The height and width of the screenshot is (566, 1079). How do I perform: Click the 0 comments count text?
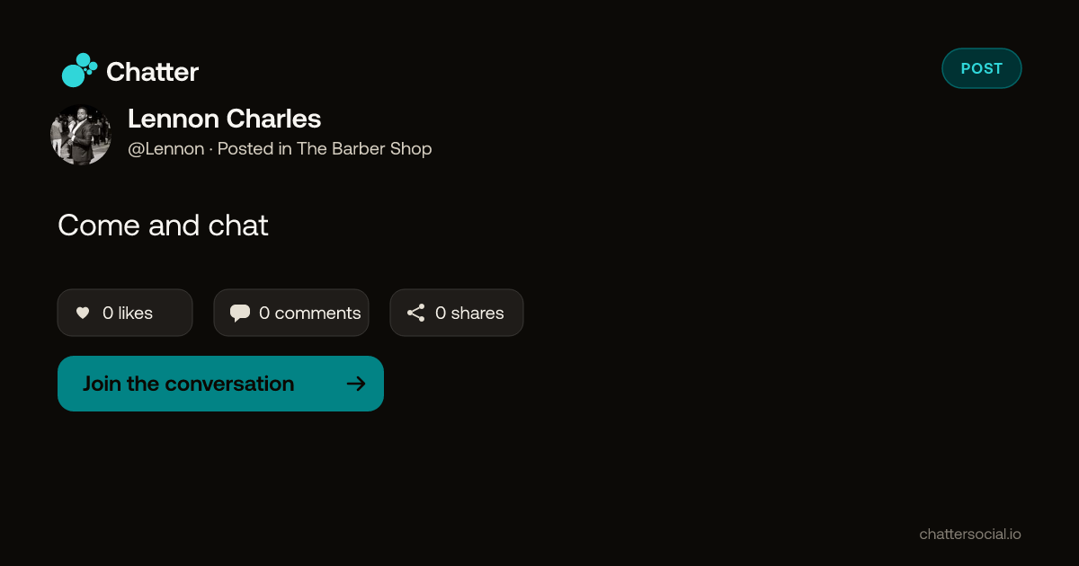click(310, 313)
